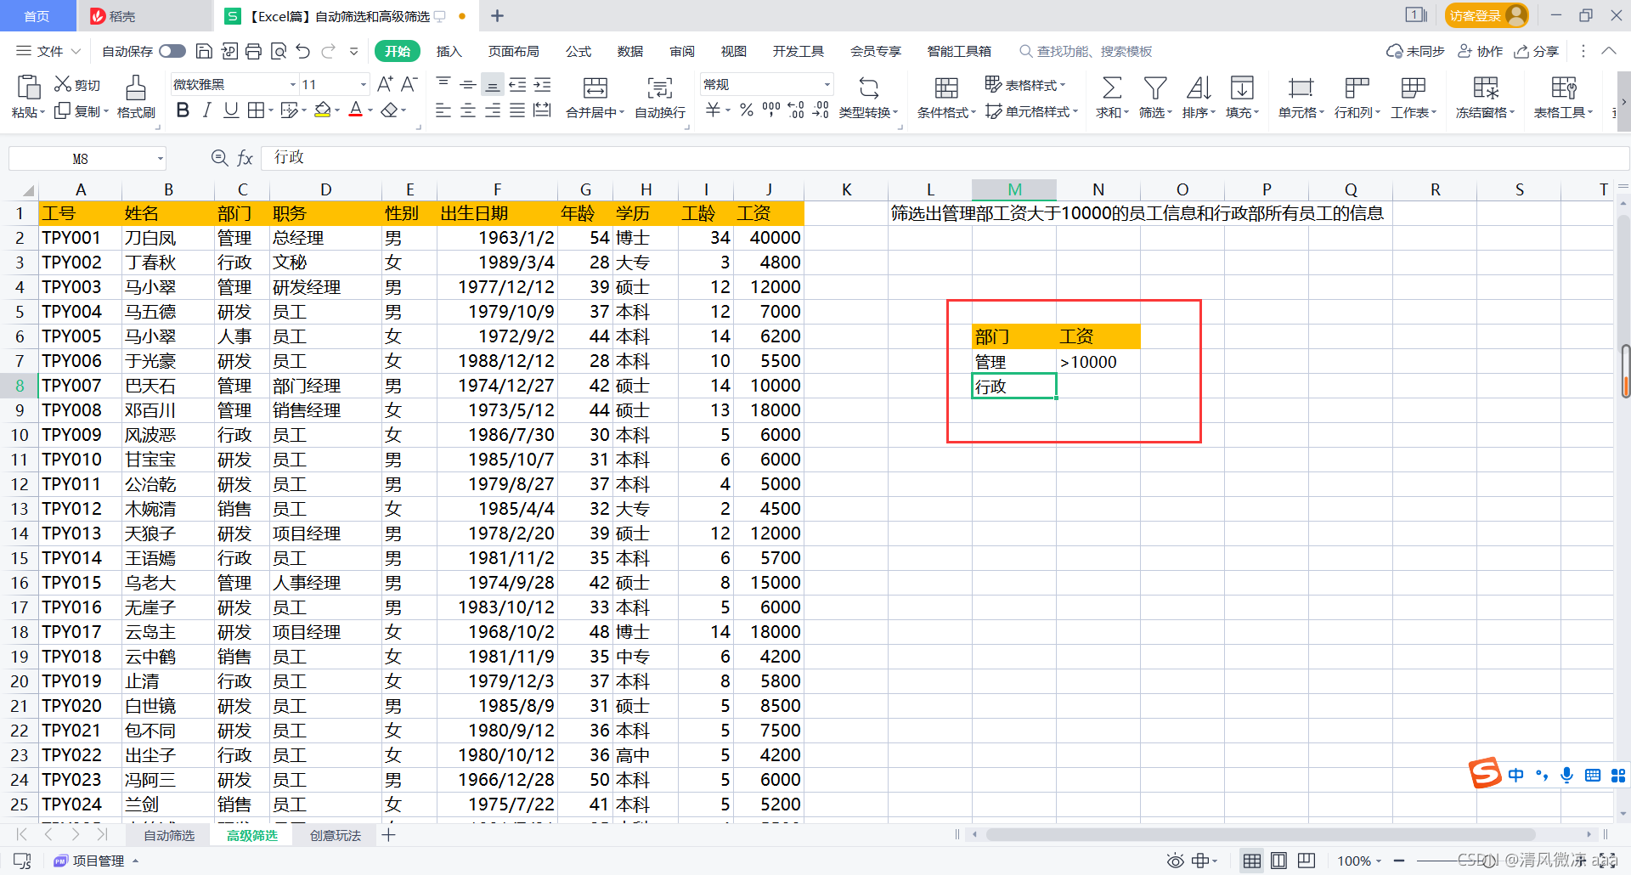Image resolution: width=1631 pixels, height=875 pixels.
Task: Open the Page Layout (页面布局) tab
Action: click(513, 51)
